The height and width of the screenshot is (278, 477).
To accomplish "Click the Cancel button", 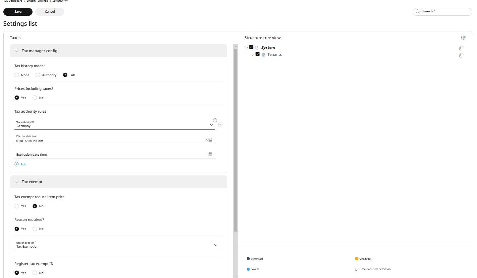I will 50,12.
